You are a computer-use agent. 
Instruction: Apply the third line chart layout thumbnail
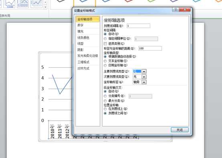point(36,4)
